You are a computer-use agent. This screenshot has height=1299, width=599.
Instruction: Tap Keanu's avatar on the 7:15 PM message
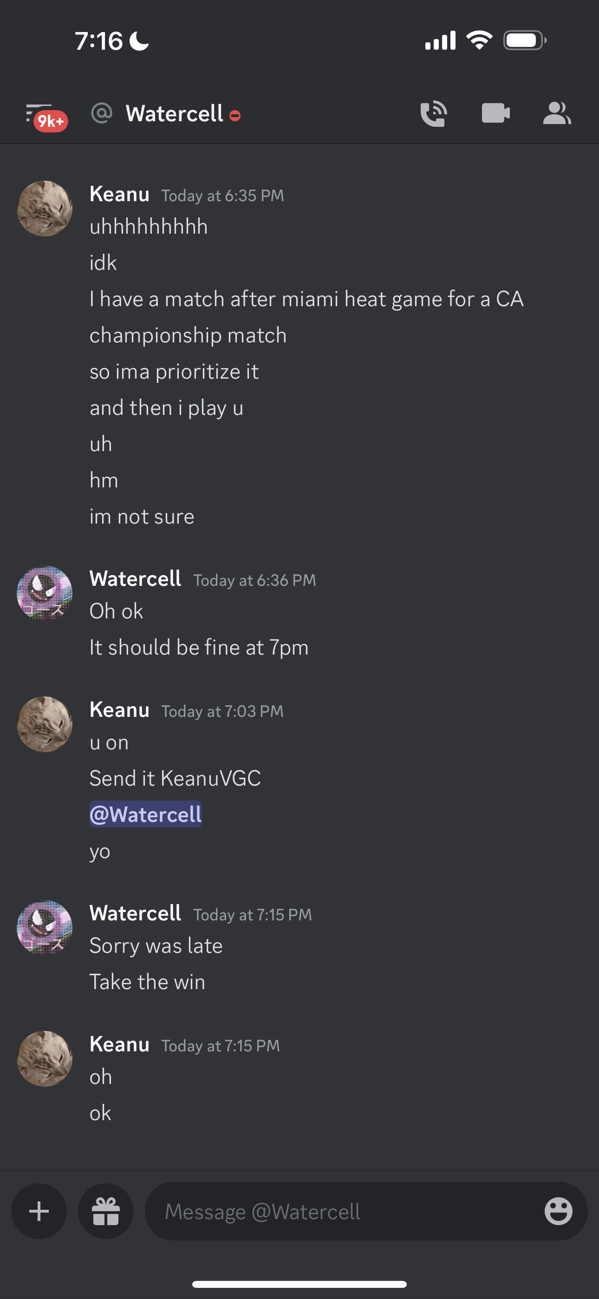pyautogui.click(x=45, y=1058)
